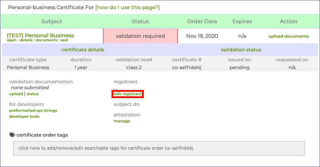The image size is (320, 167).
Task: Click the 'Subject' column header
Action: (52, 21)
